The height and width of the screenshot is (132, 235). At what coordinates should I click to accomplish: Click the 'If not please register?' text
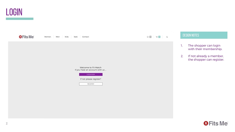point(91,79)
